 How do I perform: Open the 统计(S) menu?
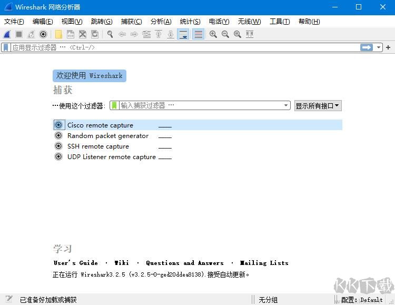[x=190, y=22]
